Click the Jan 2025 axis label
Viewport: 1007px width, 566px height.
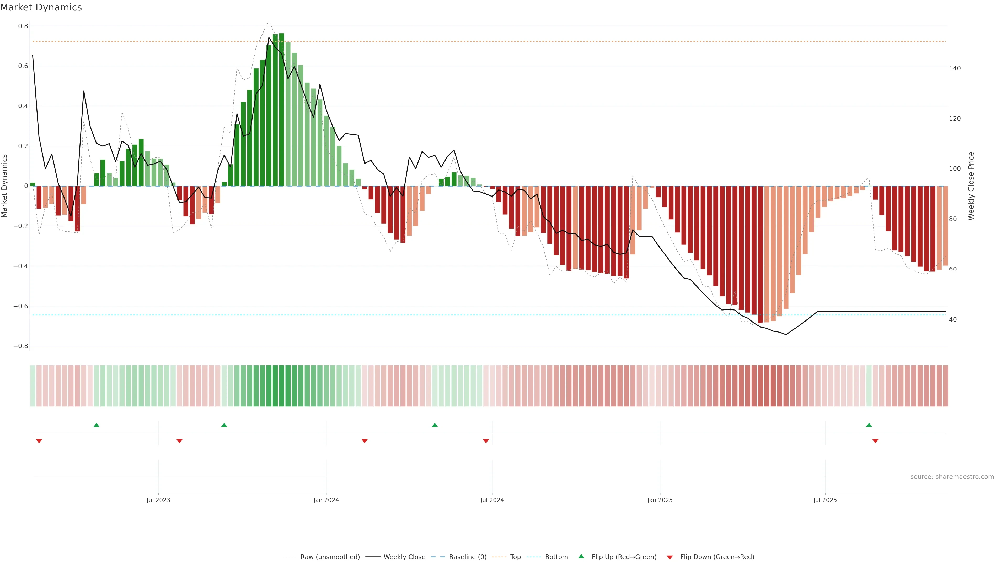coord(660,500)
